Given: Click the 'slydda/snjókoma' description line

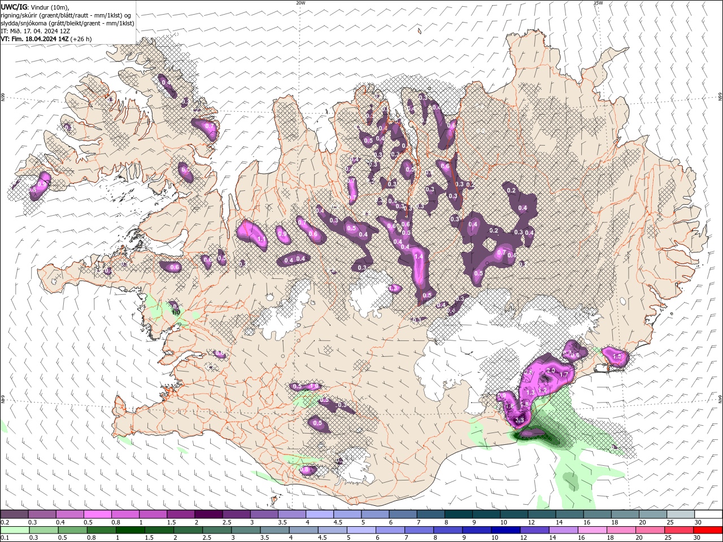Looking at the screenshot, I should click(67, 23).
